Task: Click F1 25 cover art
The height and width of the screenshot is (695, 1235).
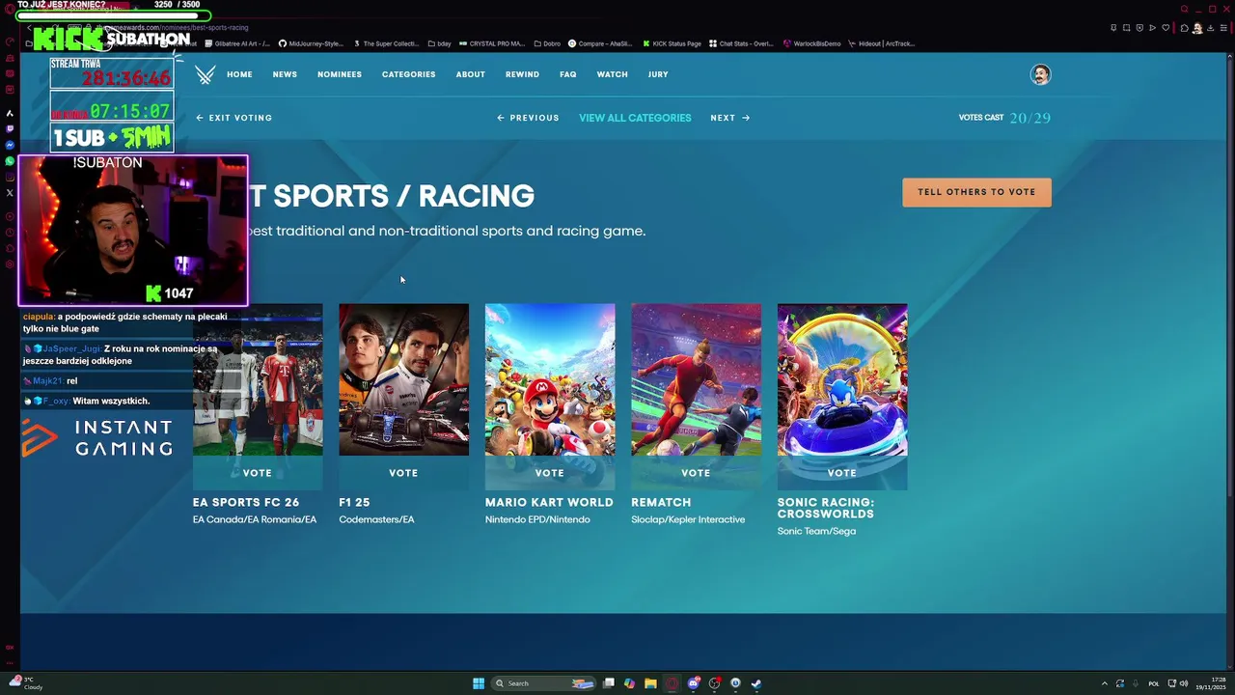Action: (x=403, y=379)
